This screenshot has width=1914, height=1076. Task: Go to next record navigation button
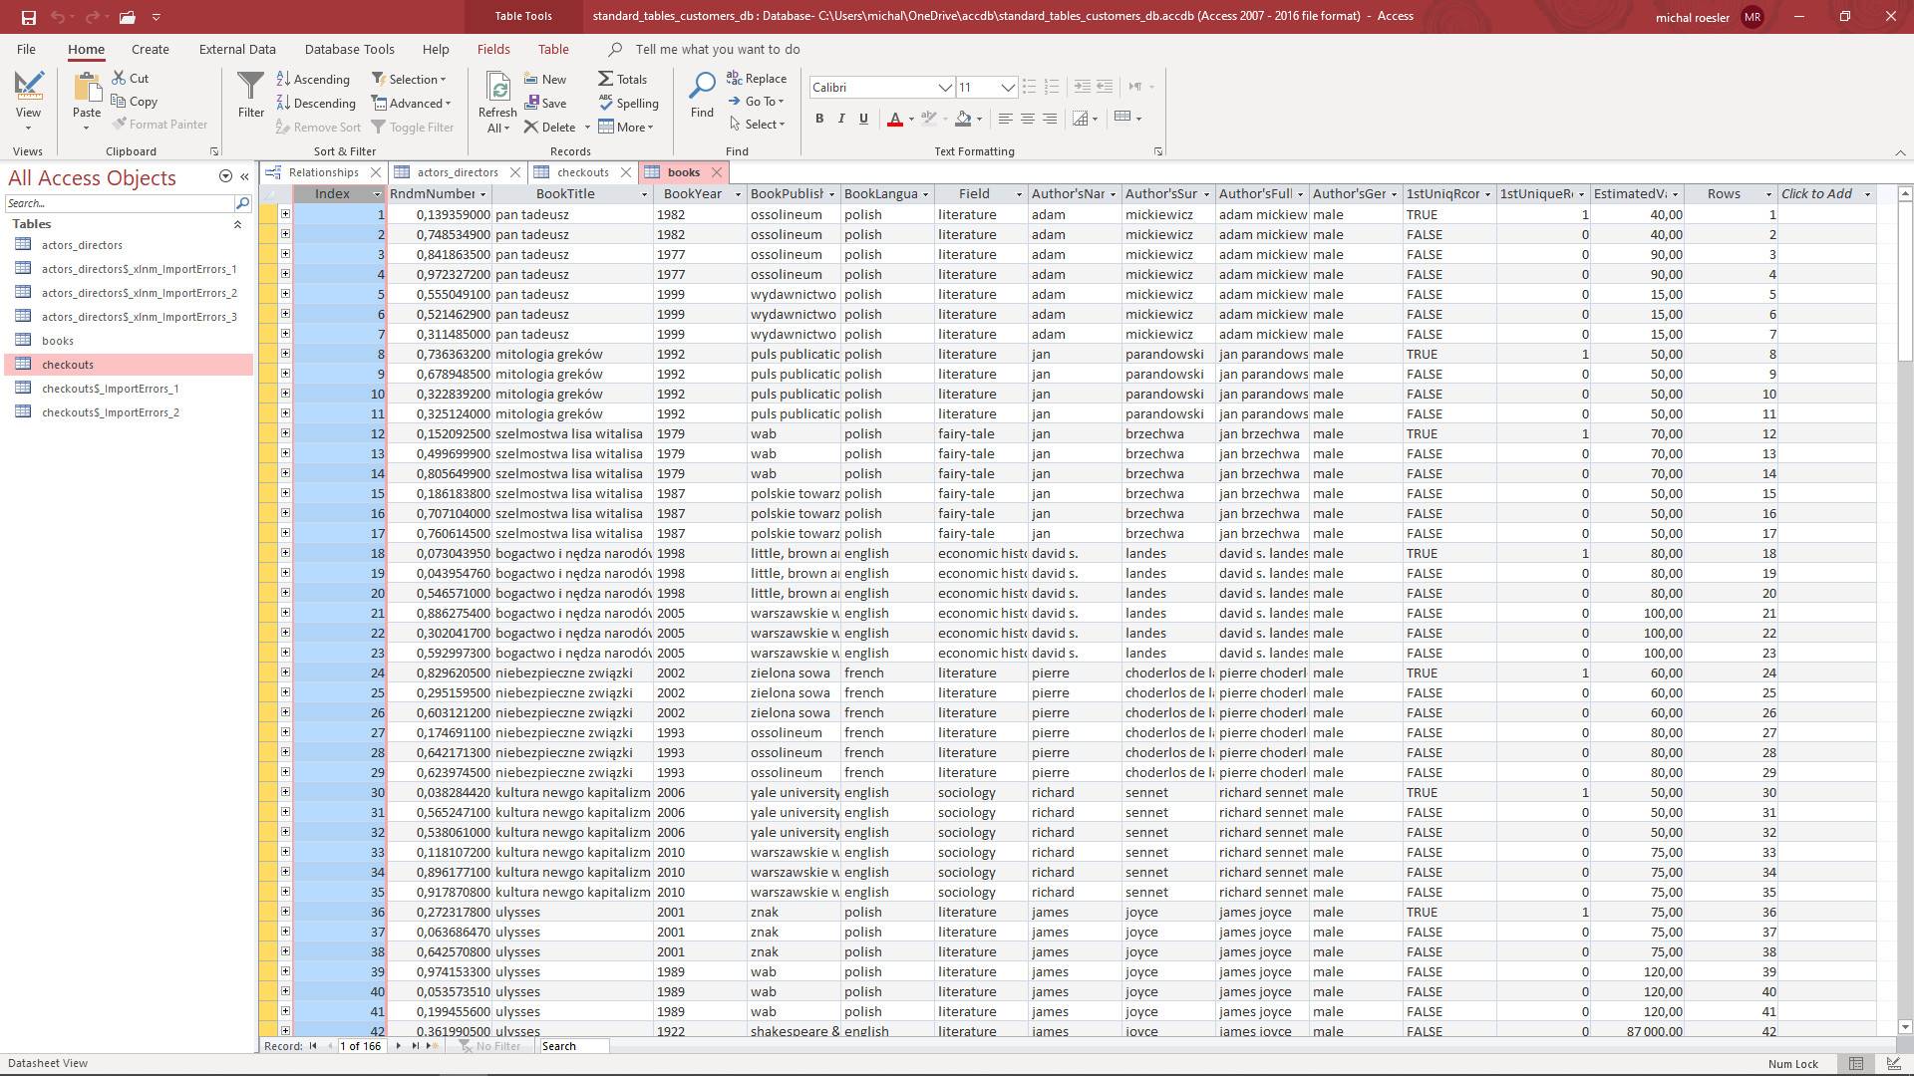(399, 1046)
